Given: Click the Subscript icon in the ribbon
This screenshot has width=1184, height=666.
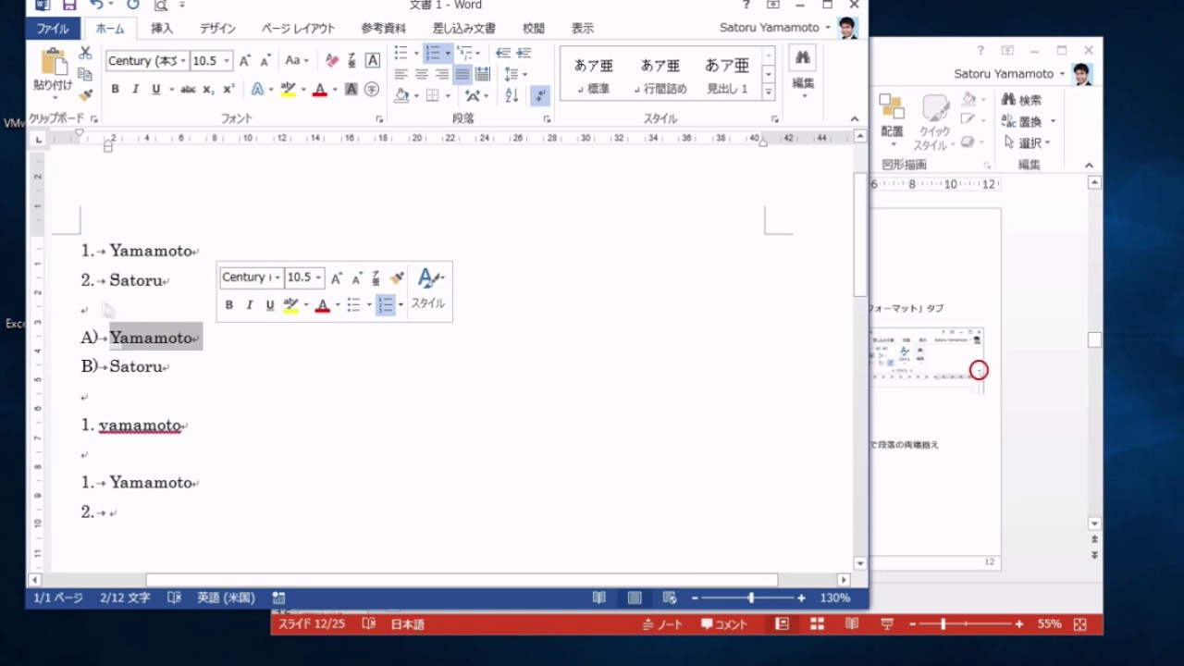Looking at the screenshot, I should tap(208, 90).
